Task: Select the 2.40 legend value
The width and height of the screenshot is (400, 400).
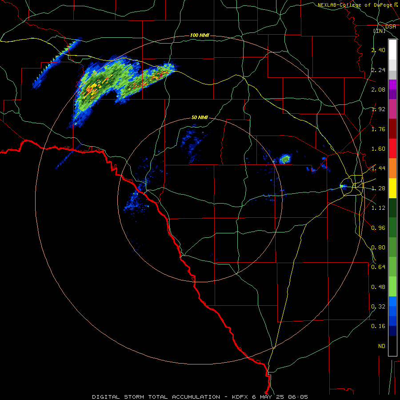Action: [378, 50]
